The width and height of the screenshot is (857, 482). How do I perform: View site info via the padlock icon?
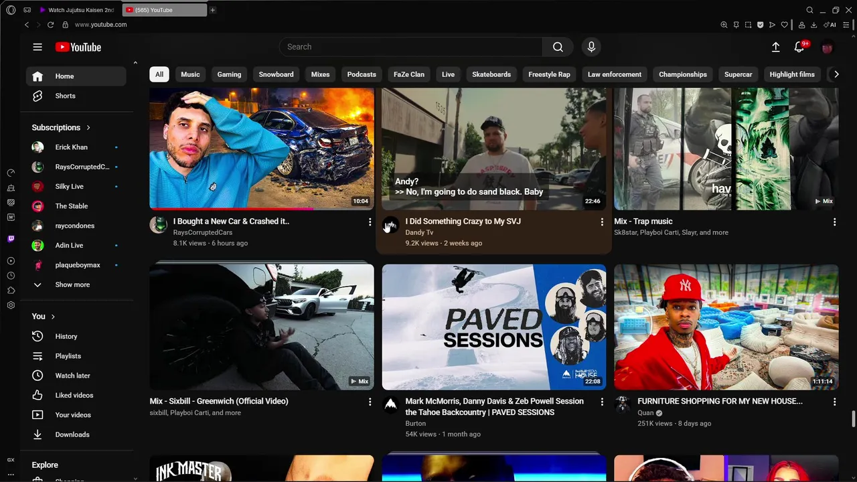[65, 25]
